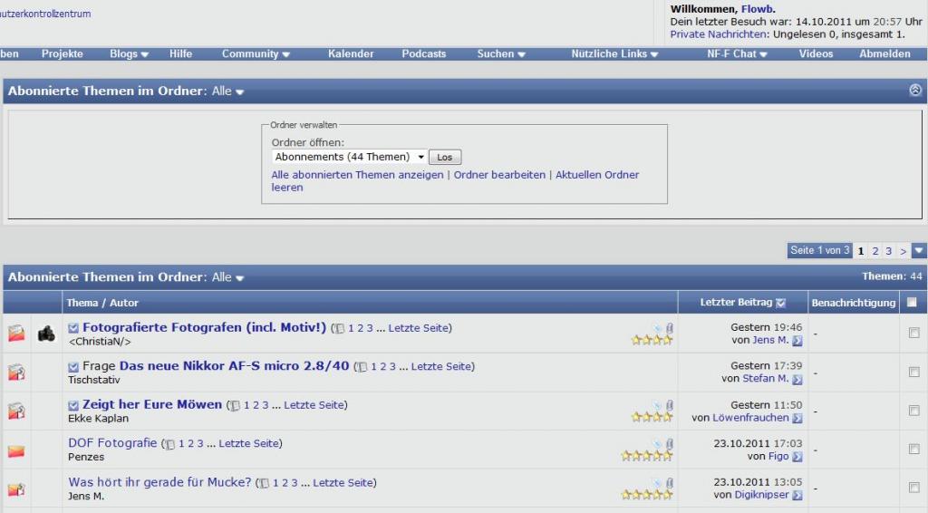Open last post by Löwenfrauchen arrow icon
The image size is (928, 513).
pyautogui.click(x=797, y=419)
